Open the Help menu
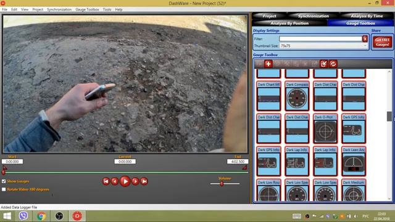The image size is (395, 222). (x=118, y=9)
